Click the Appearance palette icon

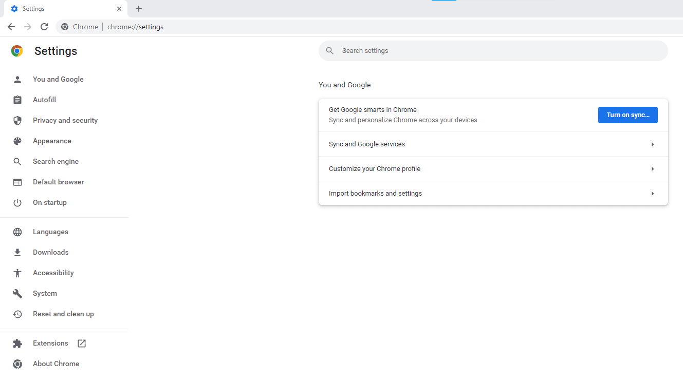(x=17, y=141)
